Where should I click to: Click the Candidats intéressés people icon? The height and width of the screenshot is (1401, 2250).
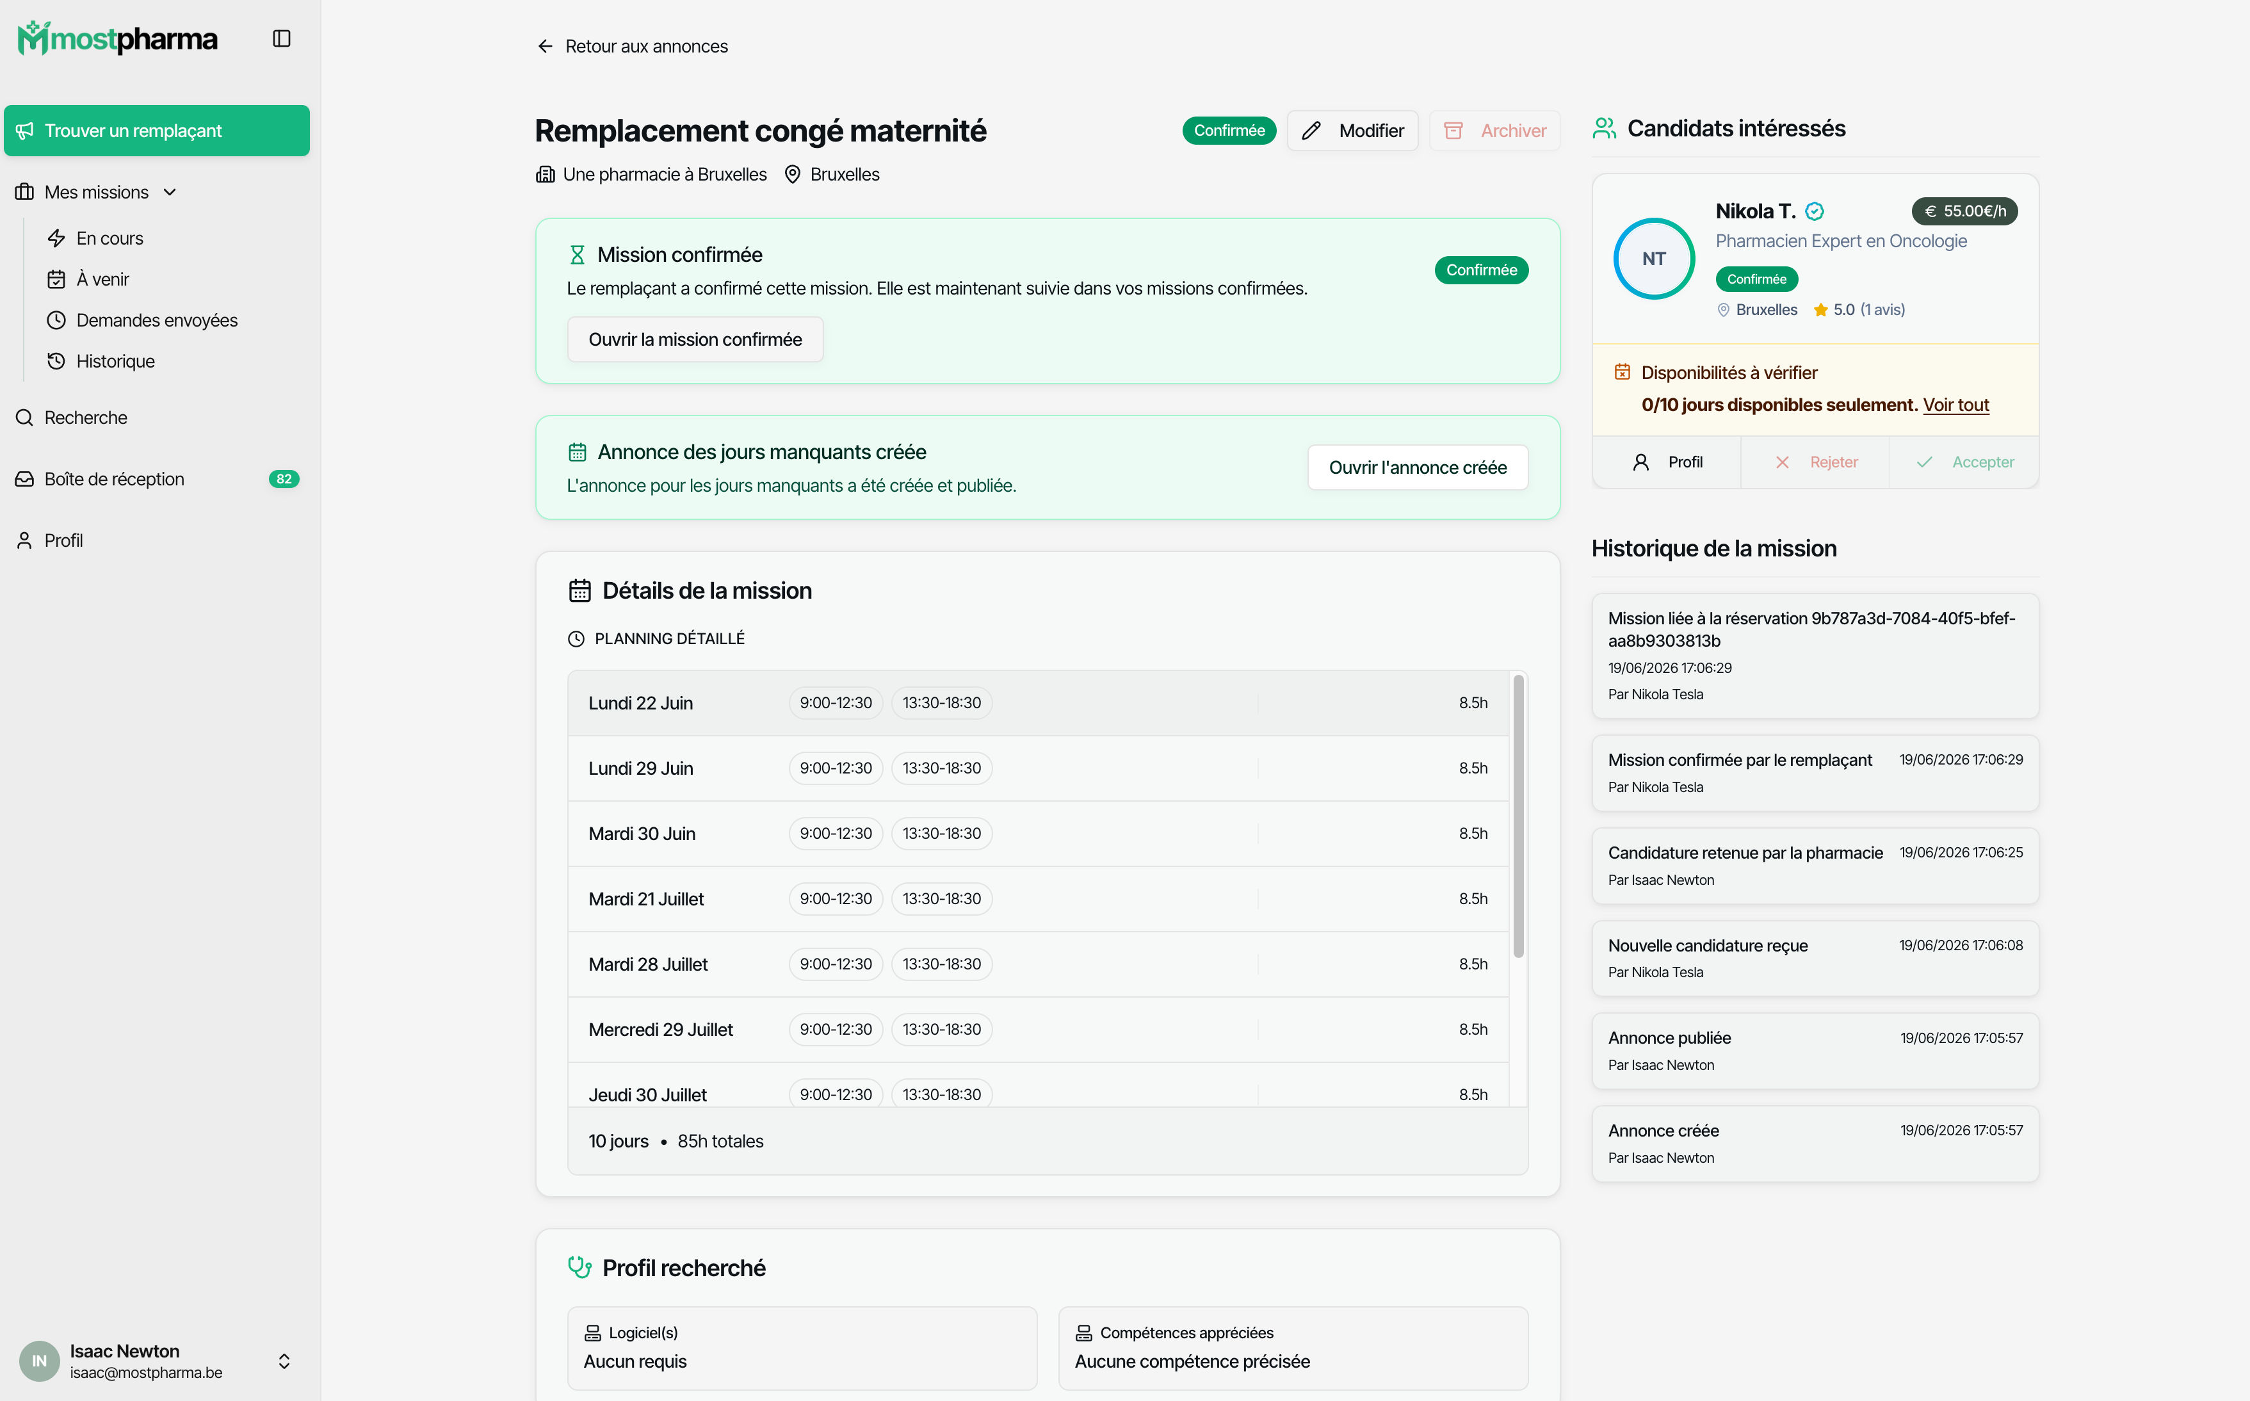[x=1605, y=128]
